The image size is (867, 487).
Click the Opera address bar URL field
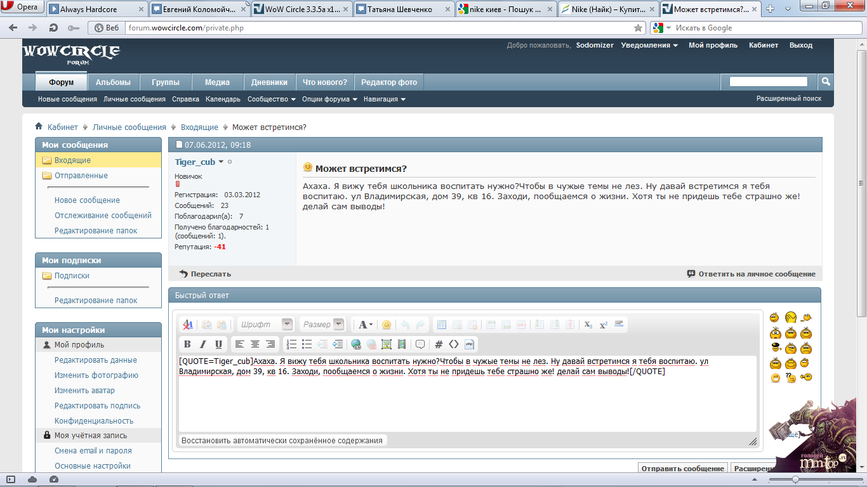(x=380, y=28)
